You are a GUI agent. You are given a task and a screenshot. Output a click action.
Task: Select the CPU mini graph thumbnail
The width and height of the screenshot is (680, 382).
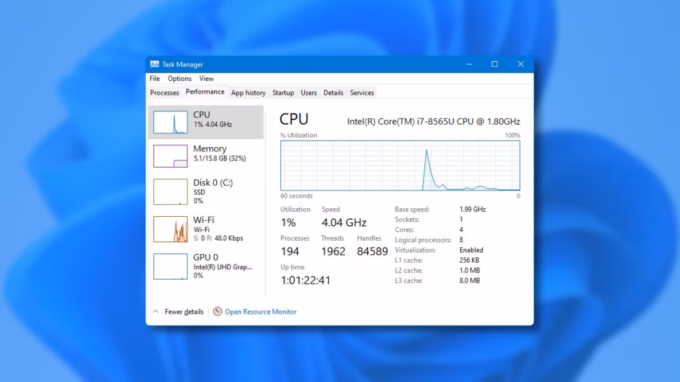pyautogui.click(x=171, y=122)
